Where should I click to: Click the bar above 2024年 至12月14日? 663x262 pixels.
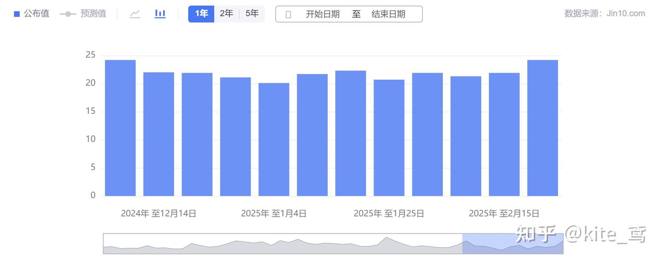(158, 134)
